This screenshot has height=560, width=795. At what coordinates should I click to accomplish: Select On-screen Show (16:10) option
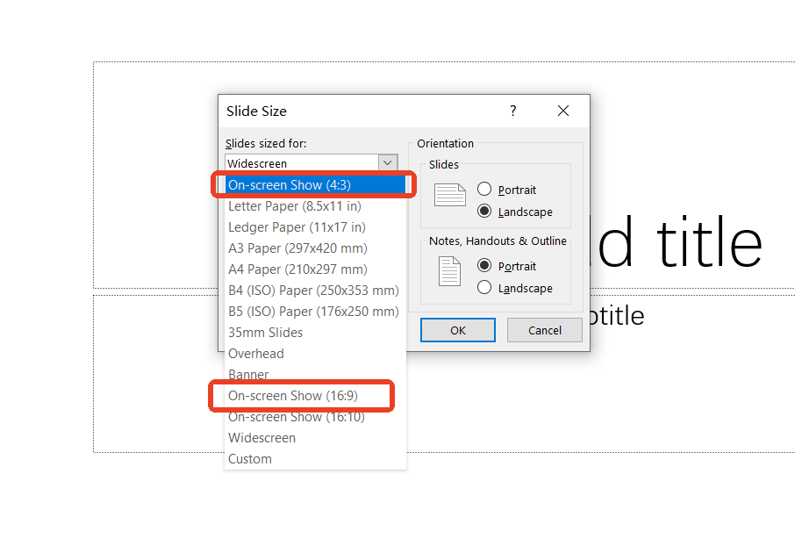click(x=297, y=417)
